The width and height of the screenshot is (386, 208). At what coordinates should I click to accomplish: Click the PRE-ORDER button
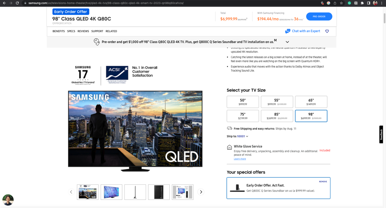pyautogui.click(x=319, y=16)
